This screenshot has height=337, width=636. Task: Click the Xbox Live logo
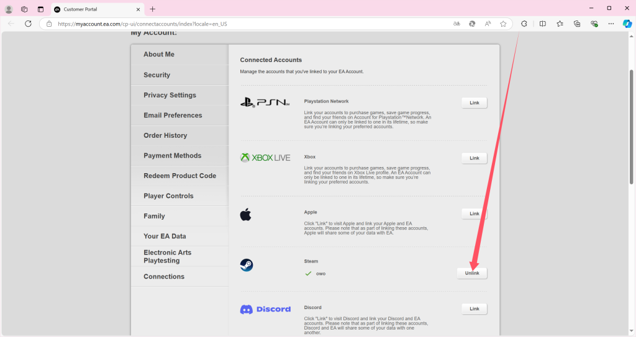(265, 158)
